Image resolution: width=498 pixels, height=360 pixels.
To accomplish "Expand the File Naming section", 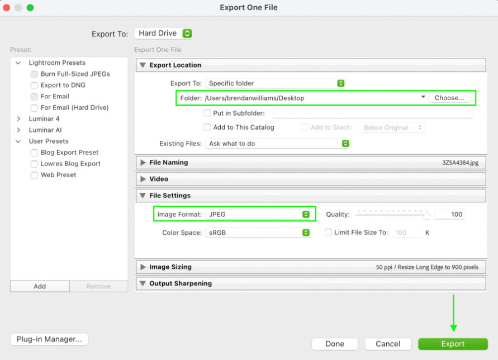I will (143, 163).
